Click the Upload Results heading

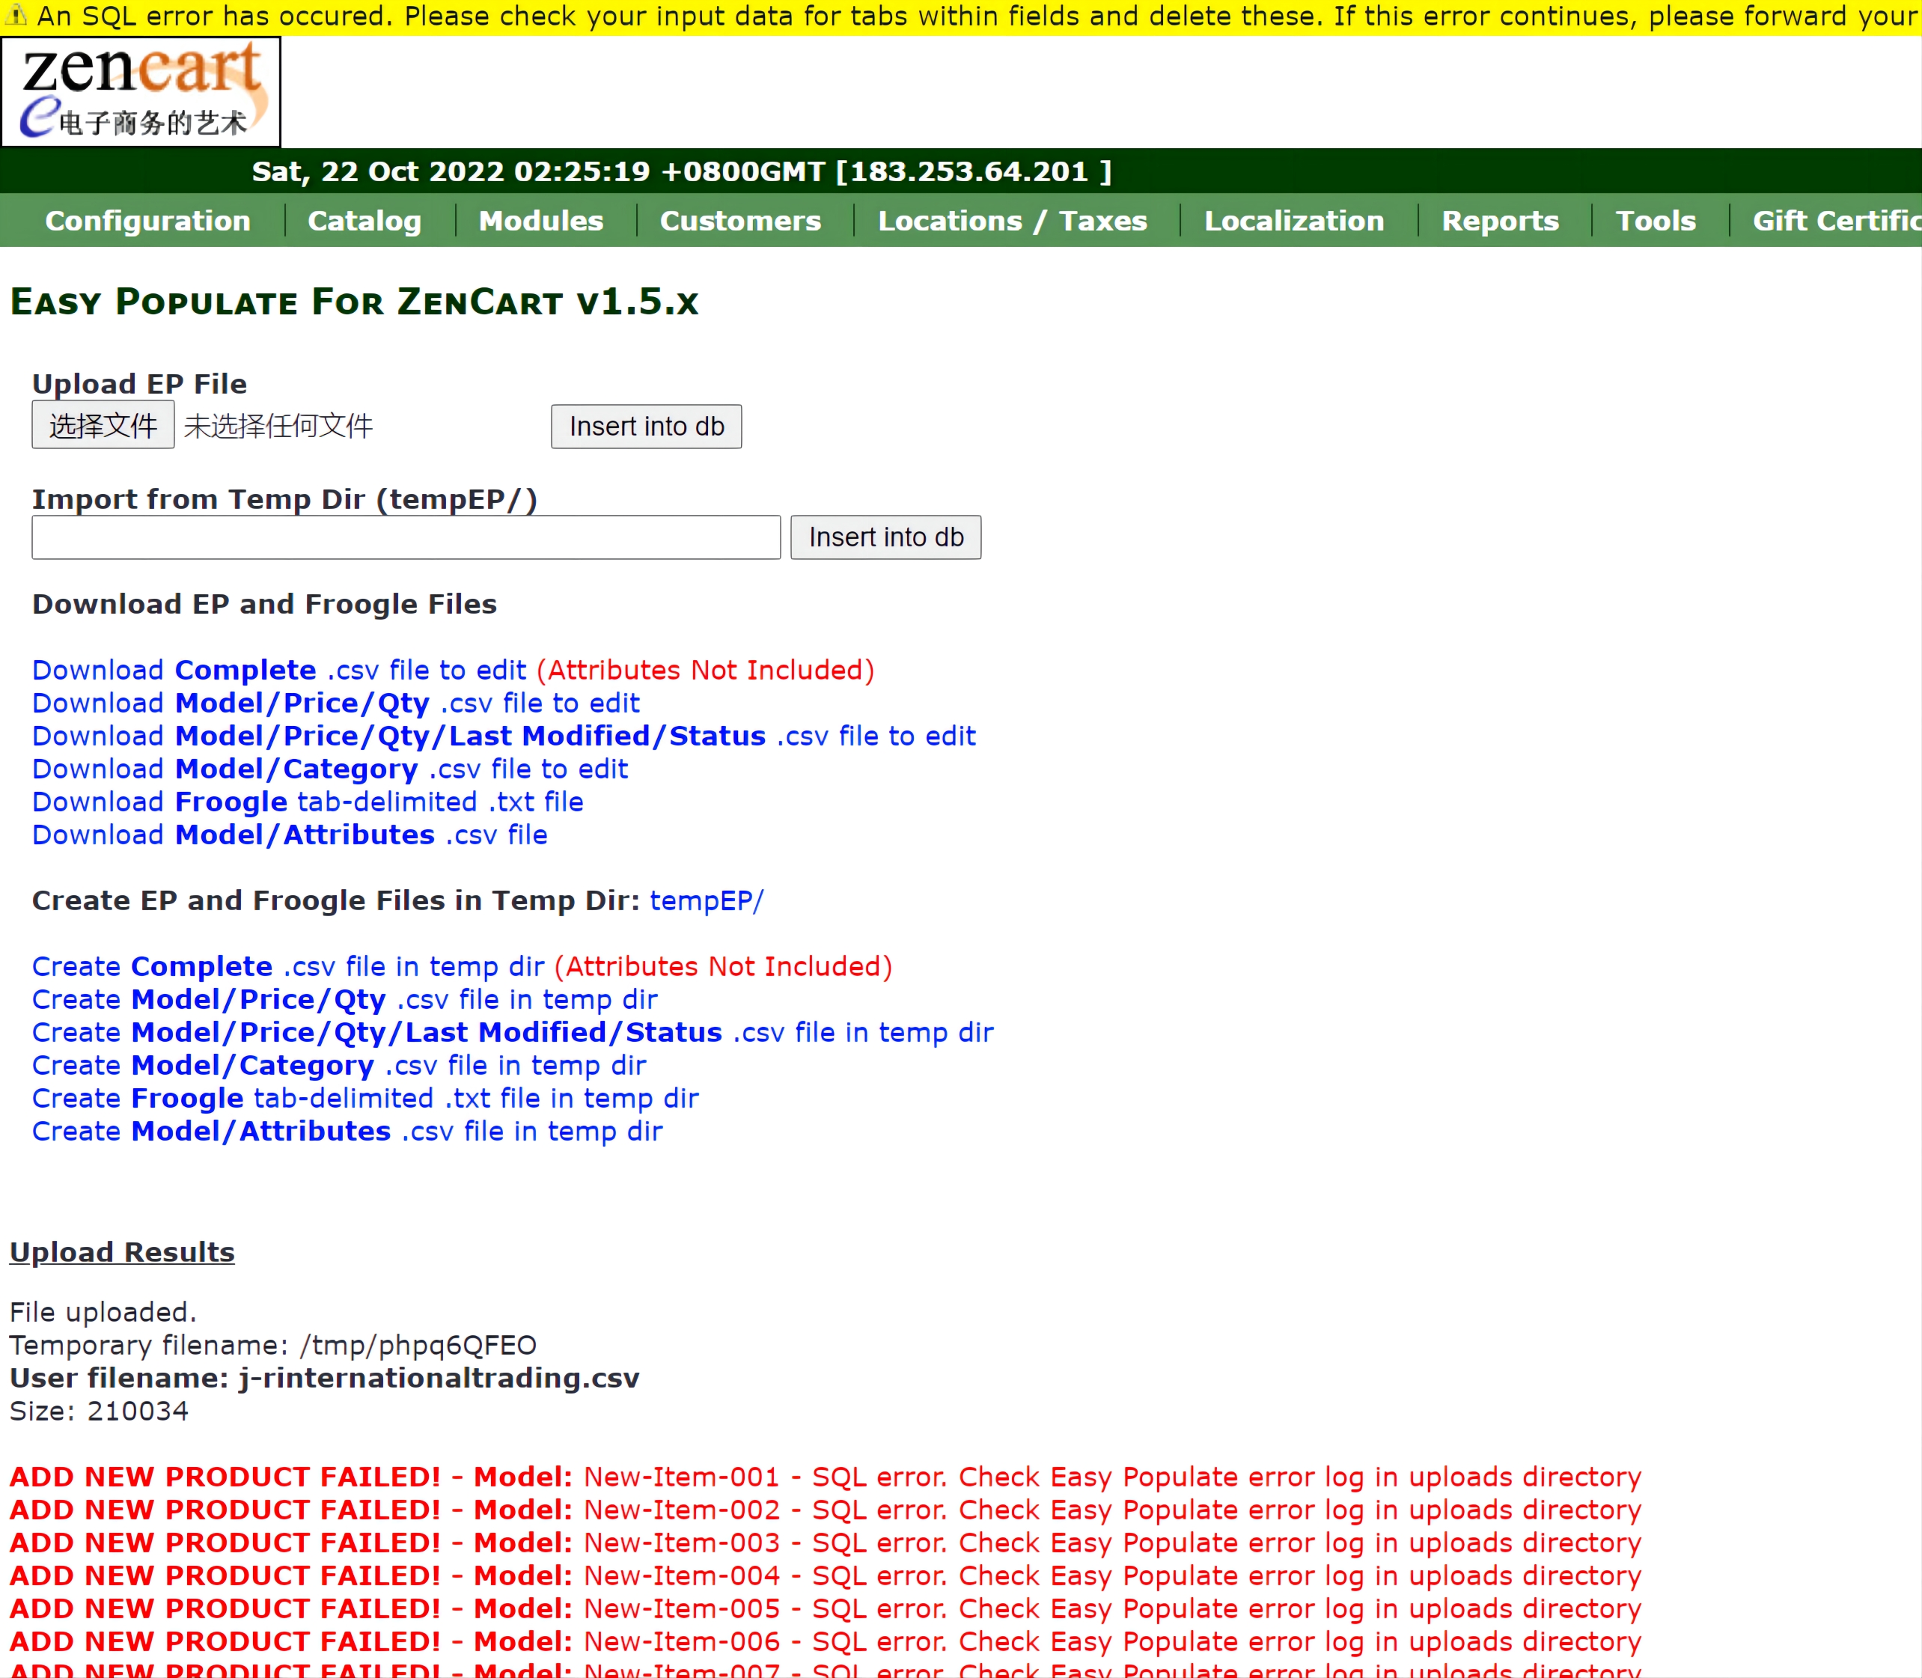point(122,1252)
